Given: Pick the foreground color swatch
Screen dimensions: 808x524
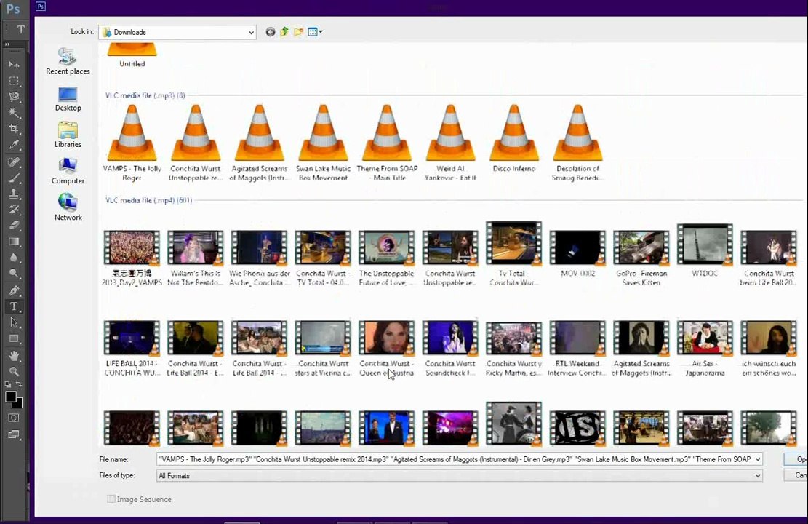Looking at the screenshot, I should pos(10,397).
